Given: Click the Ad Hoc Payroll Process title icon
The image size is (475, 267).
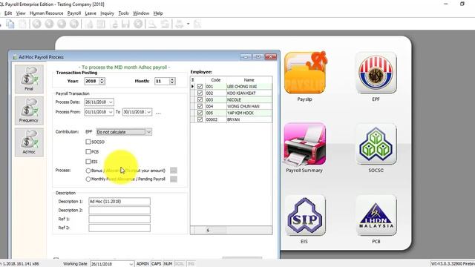Looking at the screenshot, I should pyautogui.click(x=15, y=57).
